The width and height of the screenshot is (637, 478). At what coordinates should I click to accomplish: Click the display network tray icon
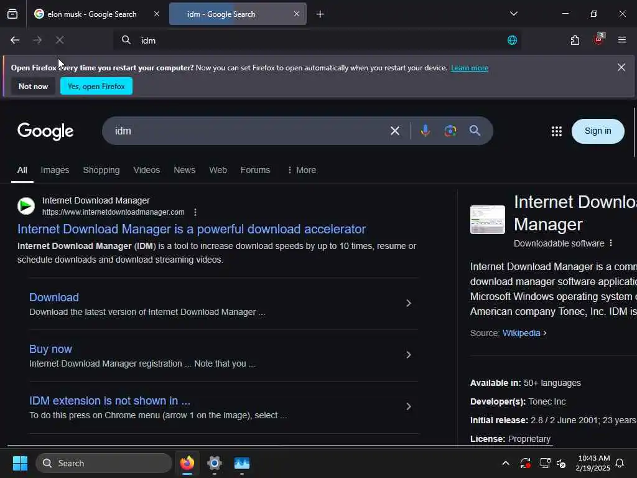click(545, 463)
